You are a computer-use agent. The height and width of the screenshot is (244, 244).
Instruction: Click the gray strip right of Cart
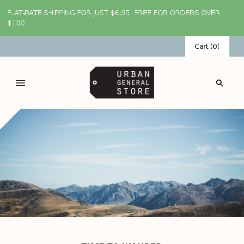237,46
